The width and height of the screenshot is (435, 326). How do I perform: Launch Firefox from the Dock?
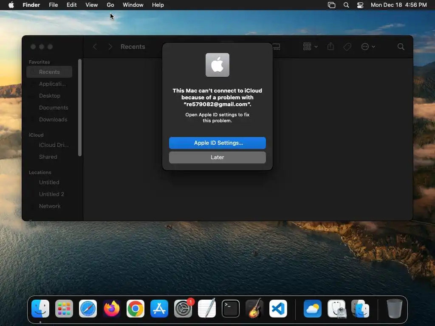pos(112,309)
